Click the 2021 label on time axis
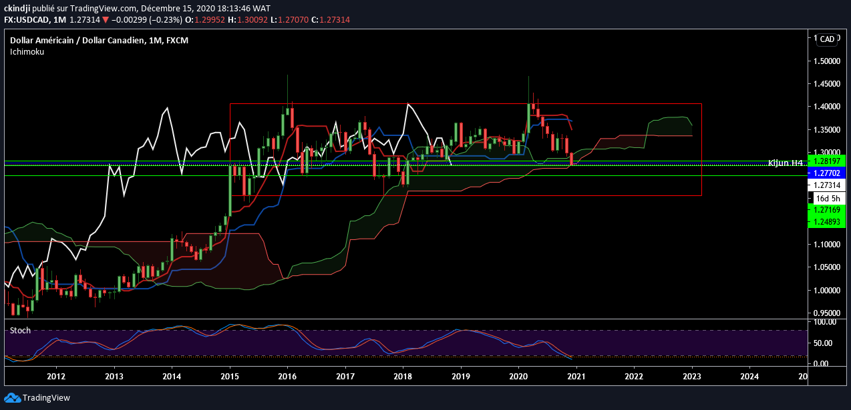This screenshot has width=851, height=410. pyautogui.click(x=576, y=377)
